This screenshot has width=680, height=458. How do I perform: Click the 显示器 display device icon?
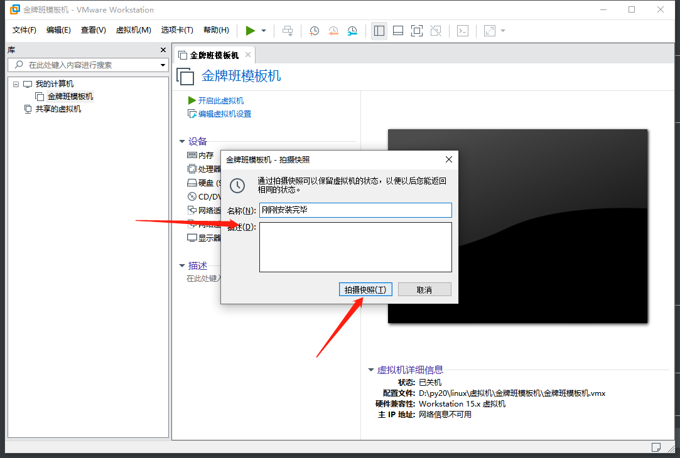point(192,238)
